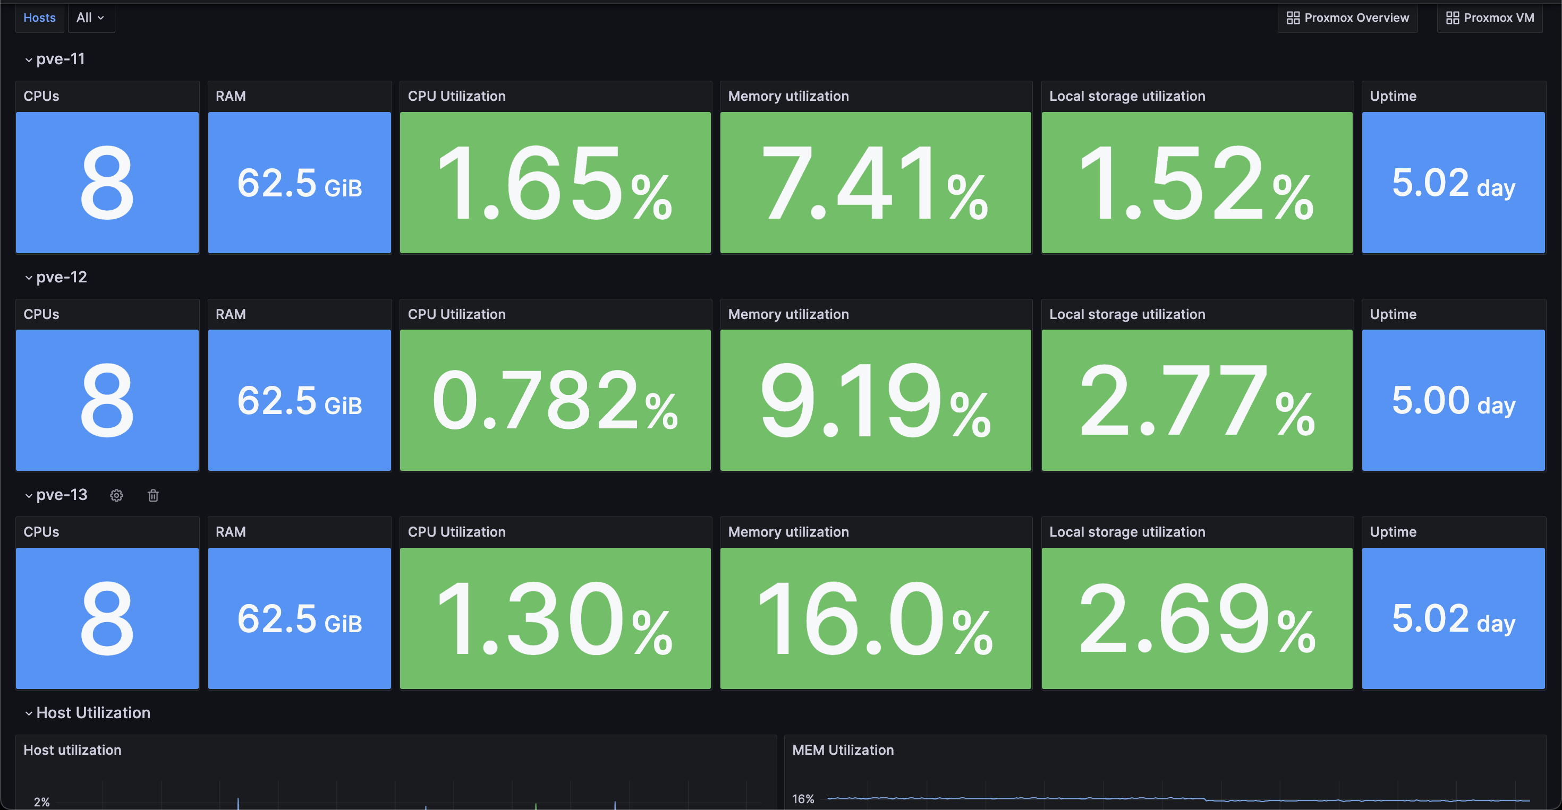Screen dimensions: 1562x810
Task: Open pve-13 row settings gear icon
Action: point(116,496)
